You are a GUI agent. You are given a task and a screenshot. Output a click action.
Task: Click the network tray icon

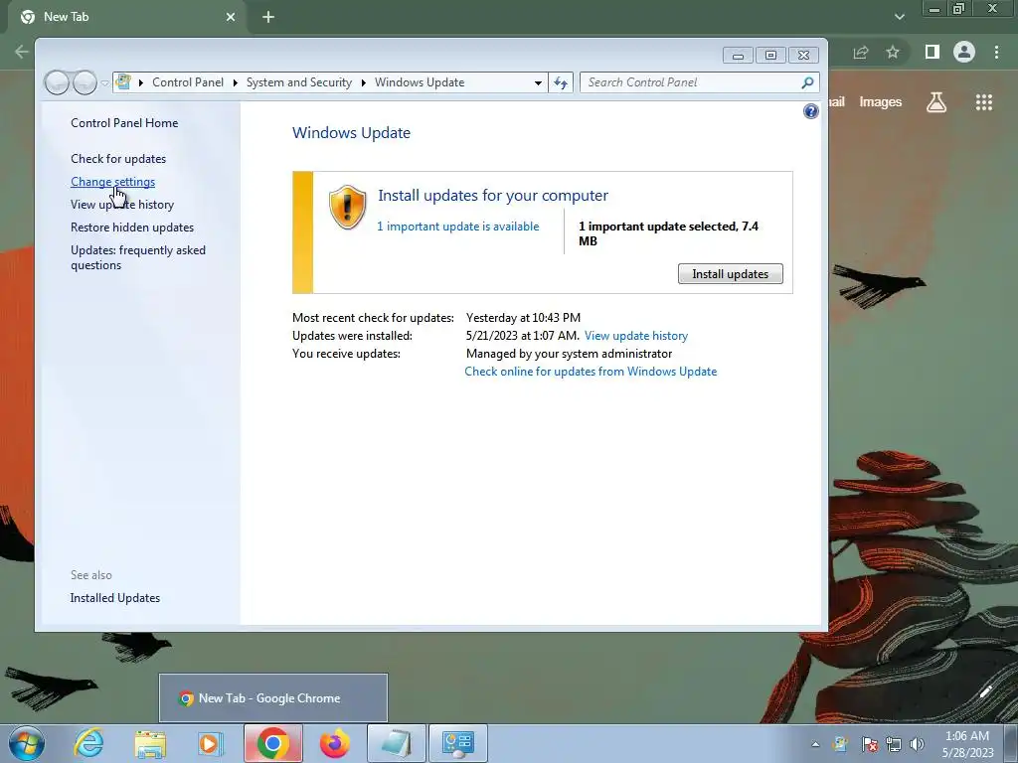coord(894,744)
